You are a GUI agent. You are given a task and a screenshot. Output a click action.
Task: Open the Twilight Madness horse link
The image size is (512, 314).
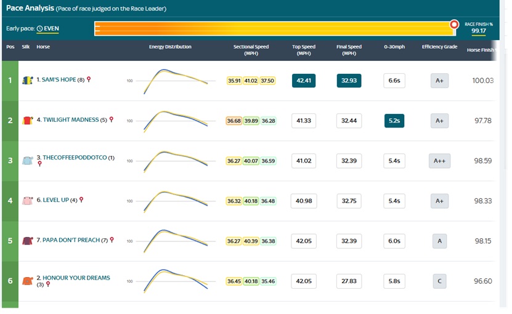[x=71, y=120]
